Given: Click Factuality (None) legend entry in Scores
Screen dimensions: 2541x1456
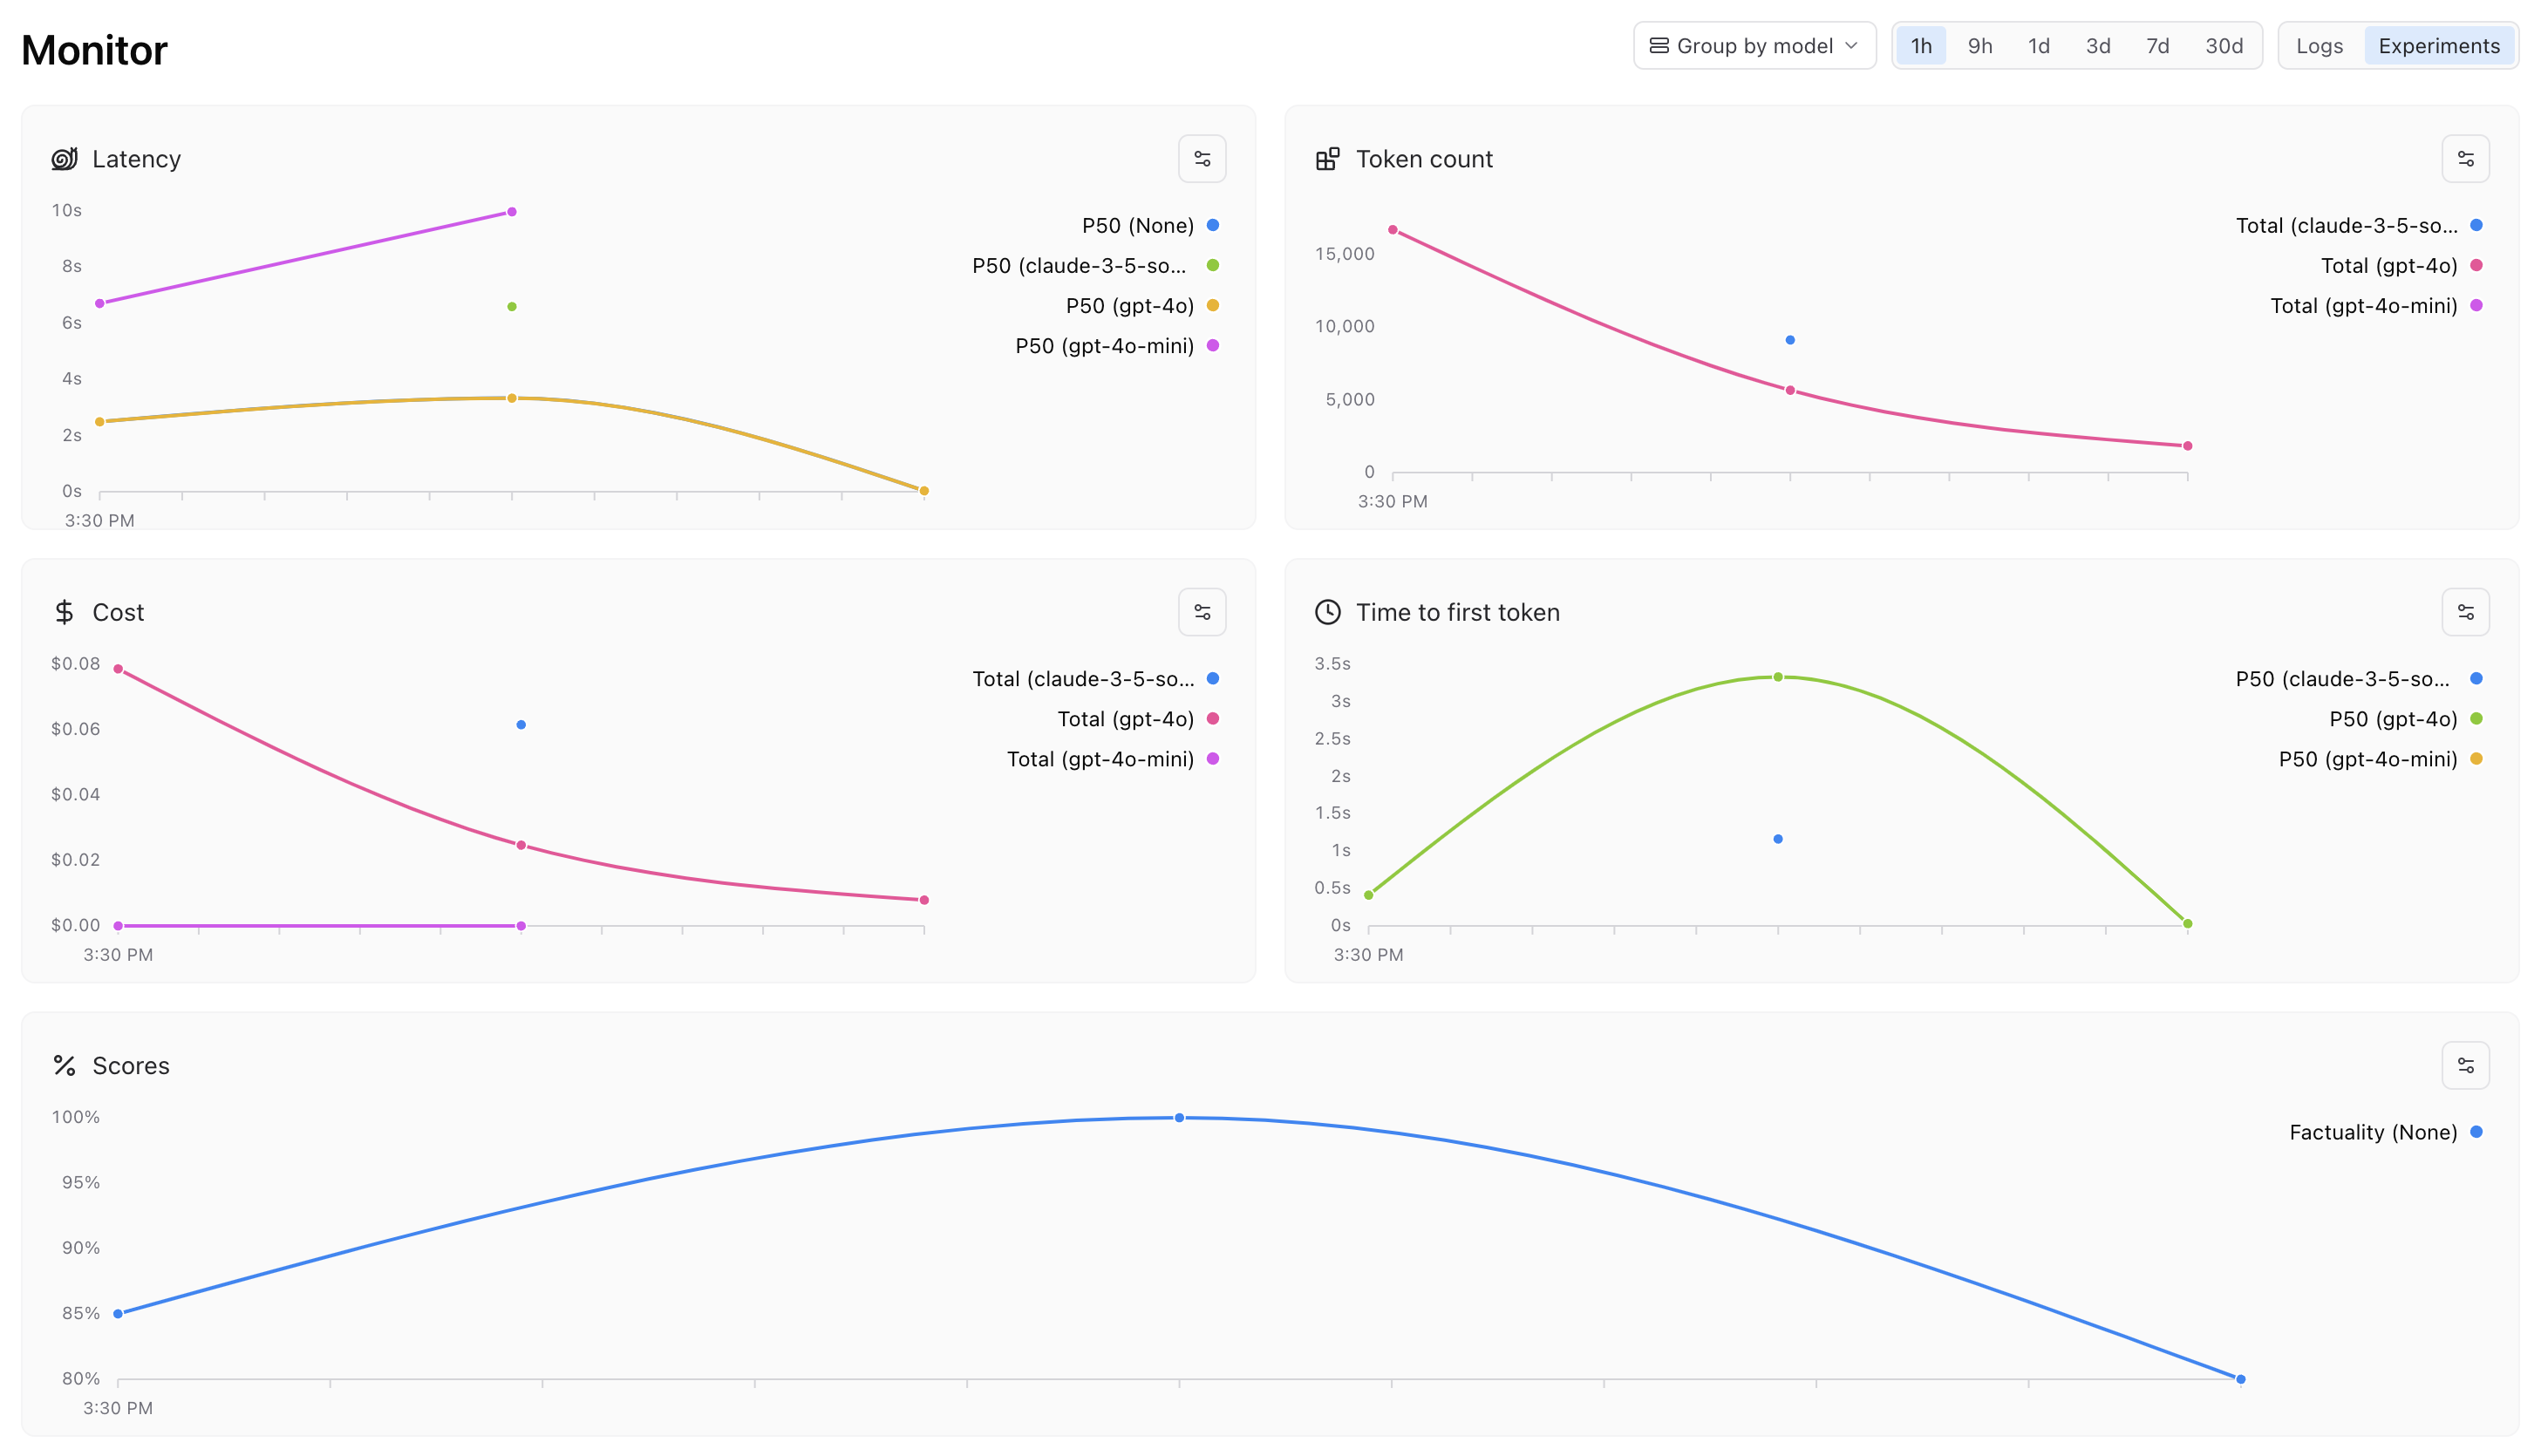Looking at the screenshot, I should click(x=2372, y=1132).
